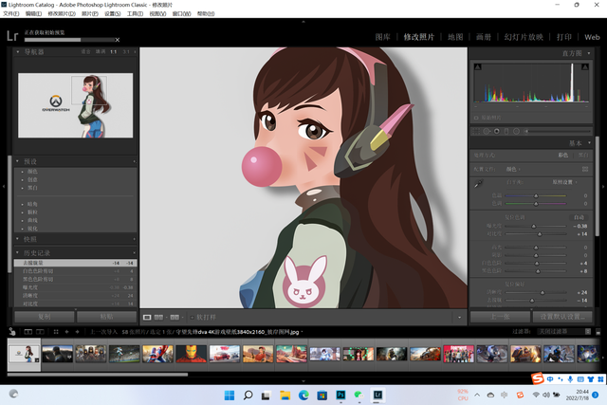
Task: Click the 粘贴 paste settings button
Action: point(106,317)
